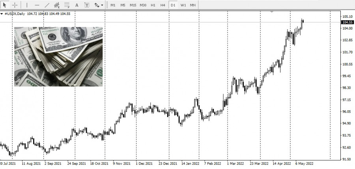Click the 94.90 price scale value
Viewport: 355px width, 169px height.
[348, 123]
